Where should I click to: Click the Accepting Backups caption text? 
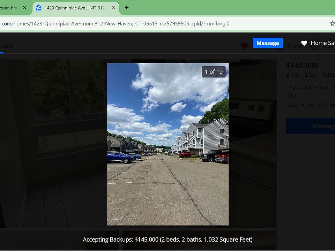click(167, 239)
